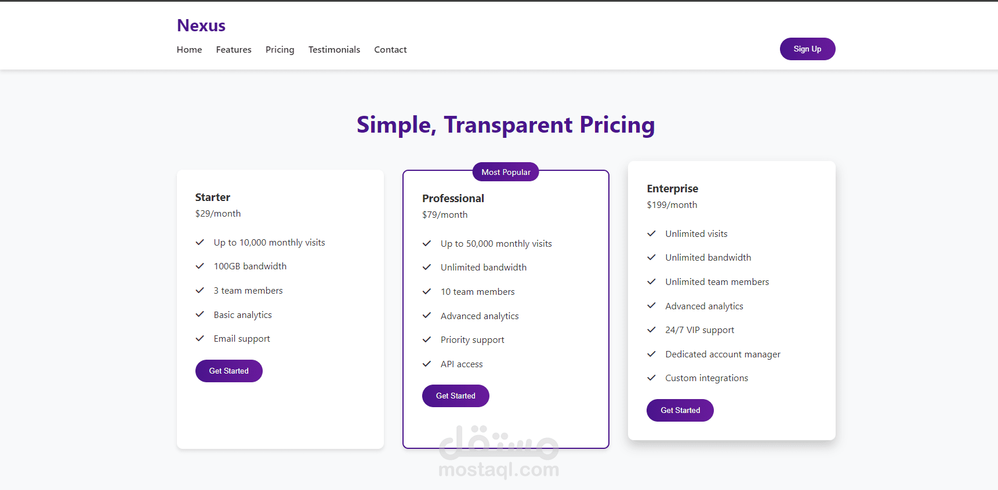The height and width of the screenshot is (490, 998).
Task: Click checkmark icon beside "Email support"
Action: point(200,338)
